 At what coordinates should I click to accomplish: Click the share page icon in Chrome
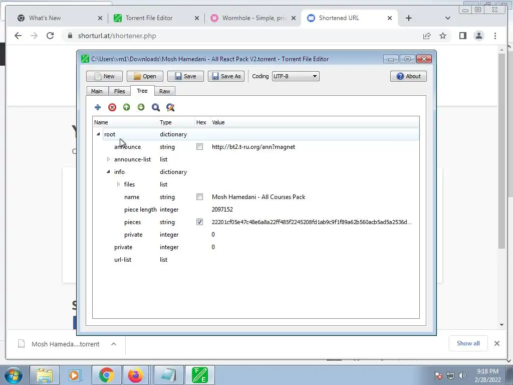click(x=427, y=36)
